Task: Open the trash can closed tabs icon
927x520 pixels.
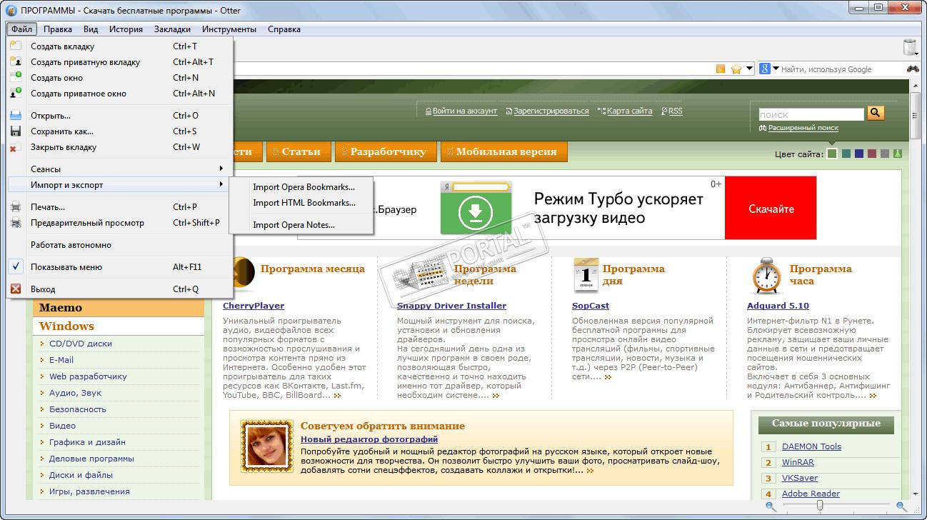Action: coord(910,48)
